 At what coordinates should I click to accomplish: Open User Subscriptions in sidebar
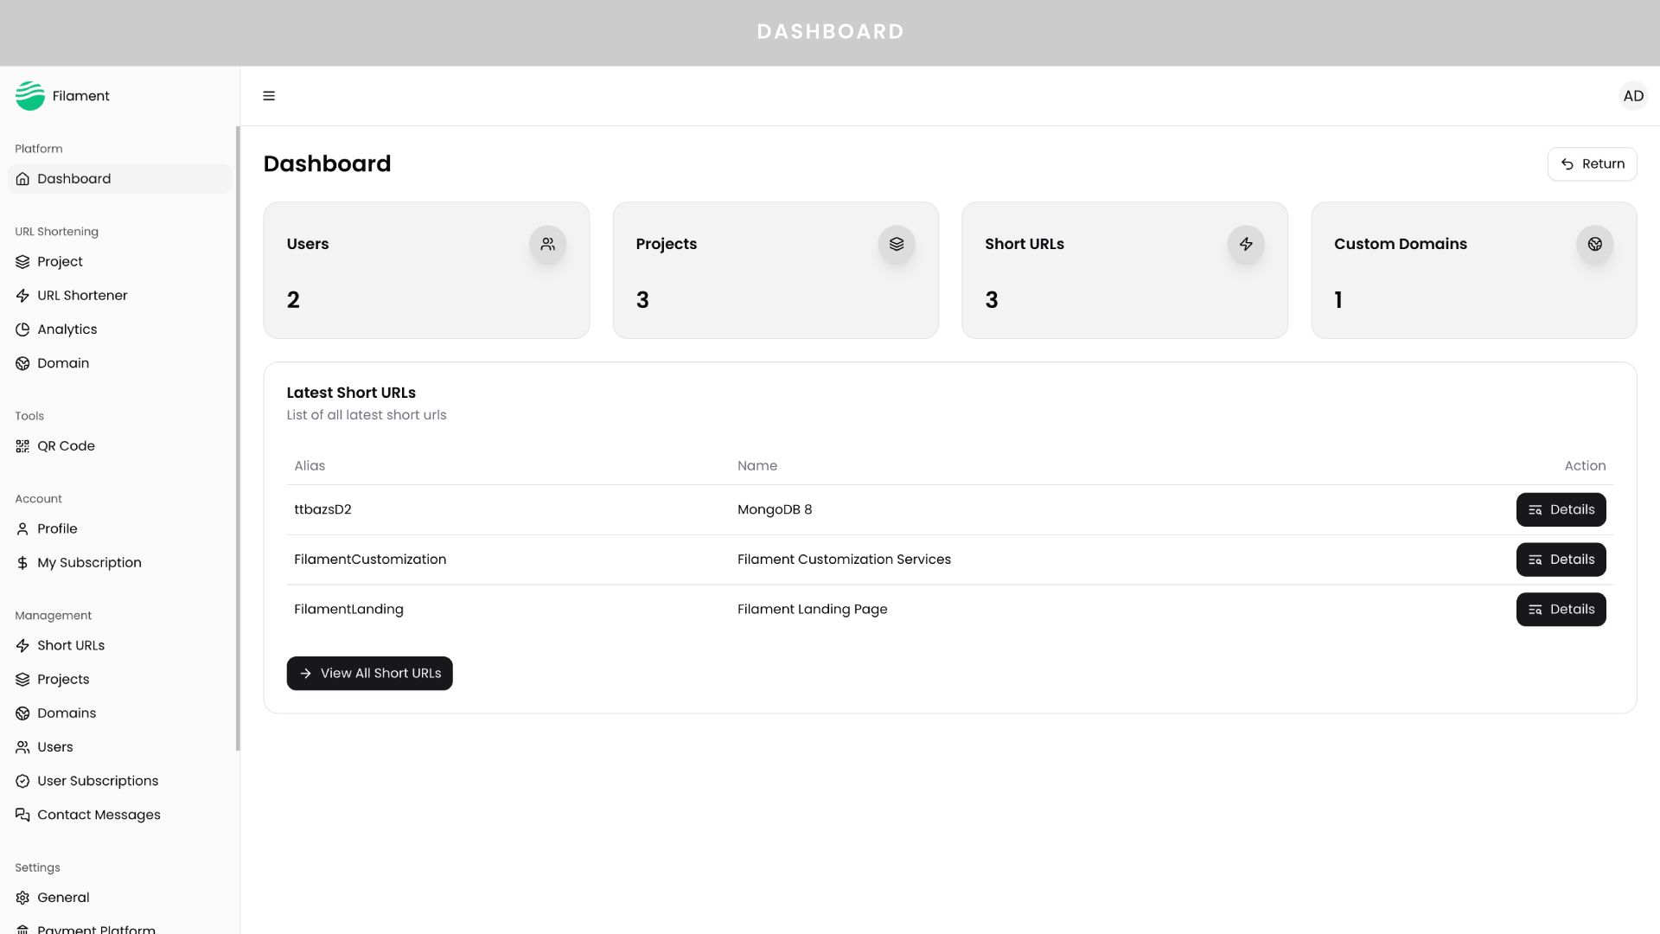click(x=98, y=781)
